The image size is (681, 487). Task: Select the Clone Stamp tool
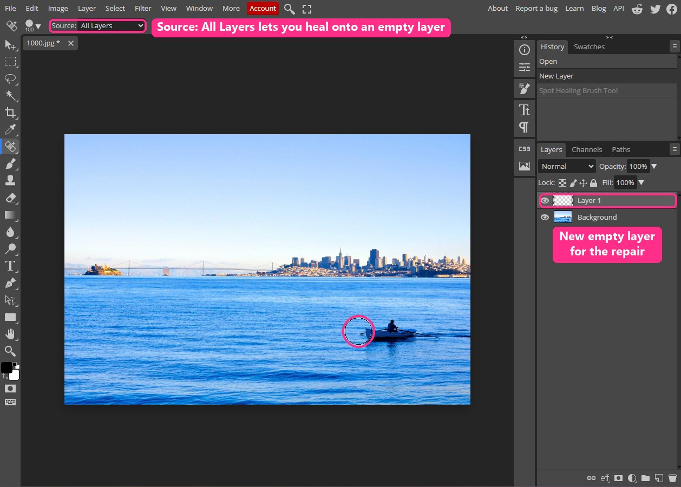pos(10,180)
